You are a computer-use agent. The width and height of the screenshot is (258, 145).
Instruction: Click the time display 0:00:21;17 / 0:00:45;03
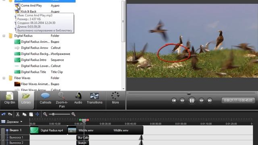click(x=238, y=100)
